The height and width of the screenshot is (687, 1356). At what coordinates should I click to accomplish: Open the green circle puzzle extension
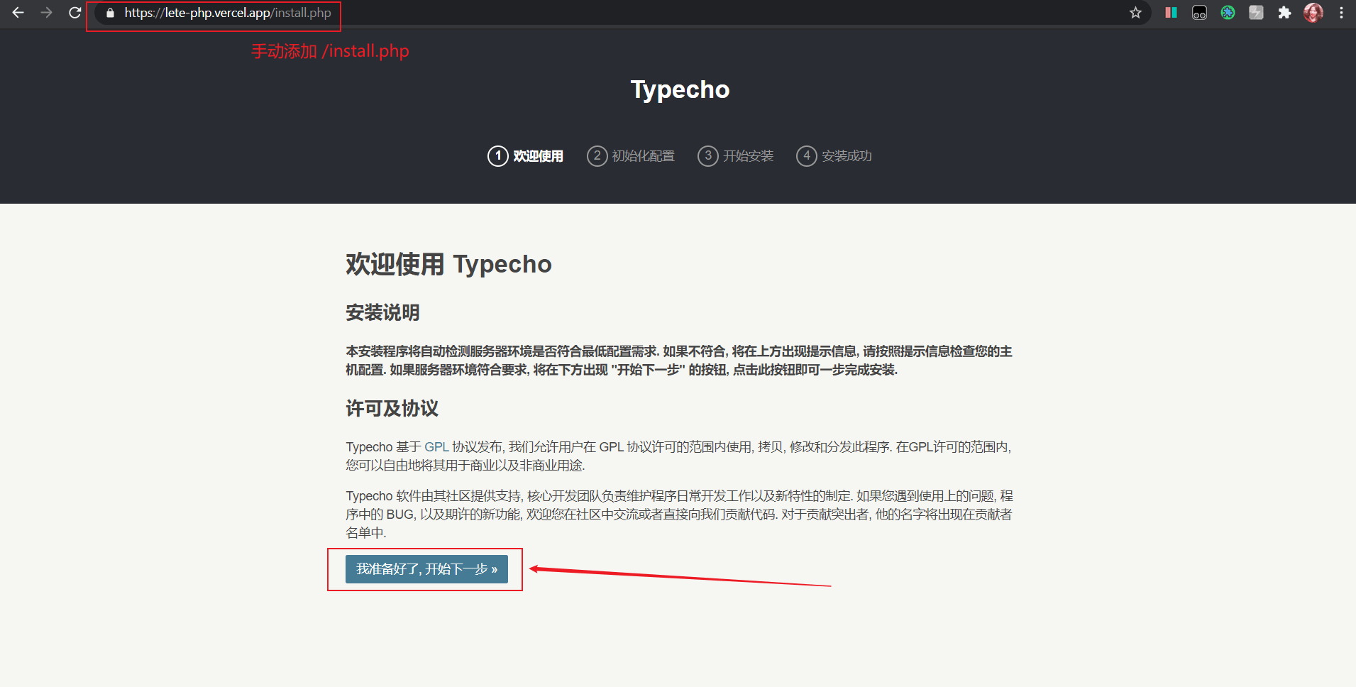(x=1228, y=13)
